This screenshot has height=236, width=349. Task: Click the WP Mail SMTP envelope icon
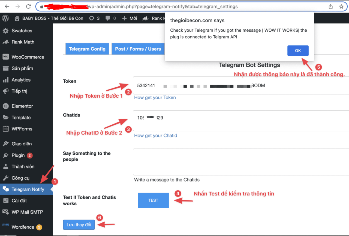(5, 212)
